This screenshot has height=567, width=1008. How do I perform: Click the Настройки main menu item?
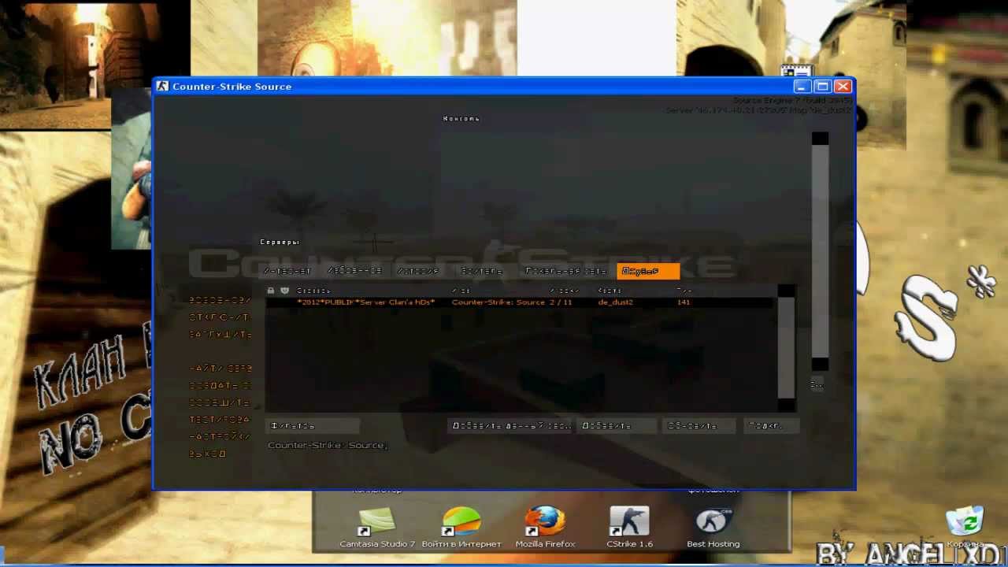coord(220,436)
